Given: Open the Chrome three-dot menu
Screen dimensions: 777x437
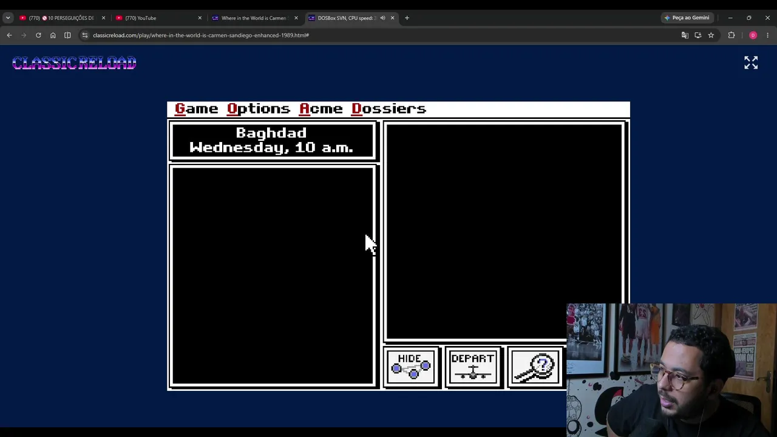Looking at the screenshot, I should point(767,35).
